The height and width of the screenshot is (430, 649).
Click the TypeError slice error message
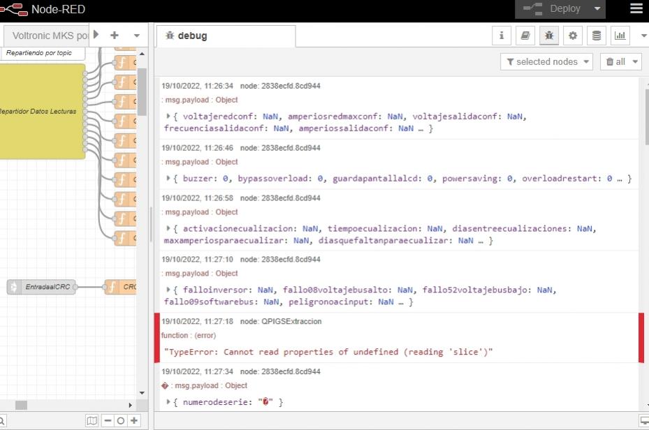(x=328, y=352)
